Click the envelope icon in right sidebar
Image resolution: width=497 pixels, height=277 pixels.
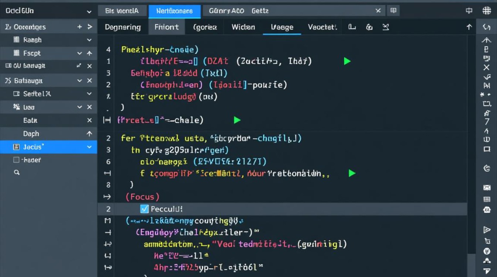click(487, 188)
